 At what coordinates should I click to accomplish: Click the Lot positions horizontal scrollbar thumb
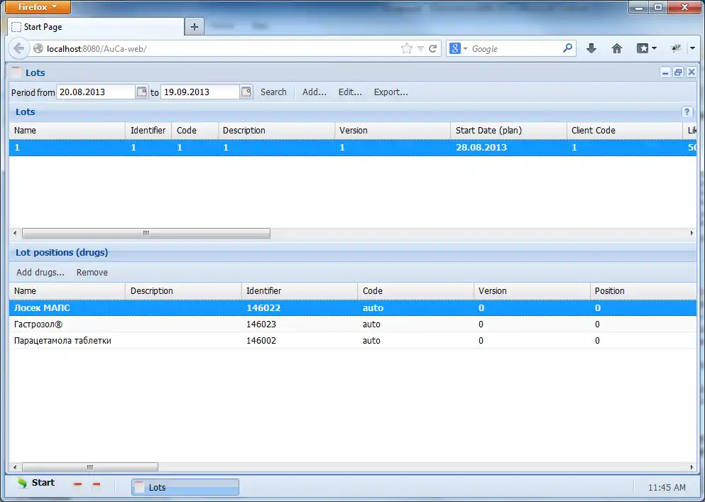[x=90, y=467]
